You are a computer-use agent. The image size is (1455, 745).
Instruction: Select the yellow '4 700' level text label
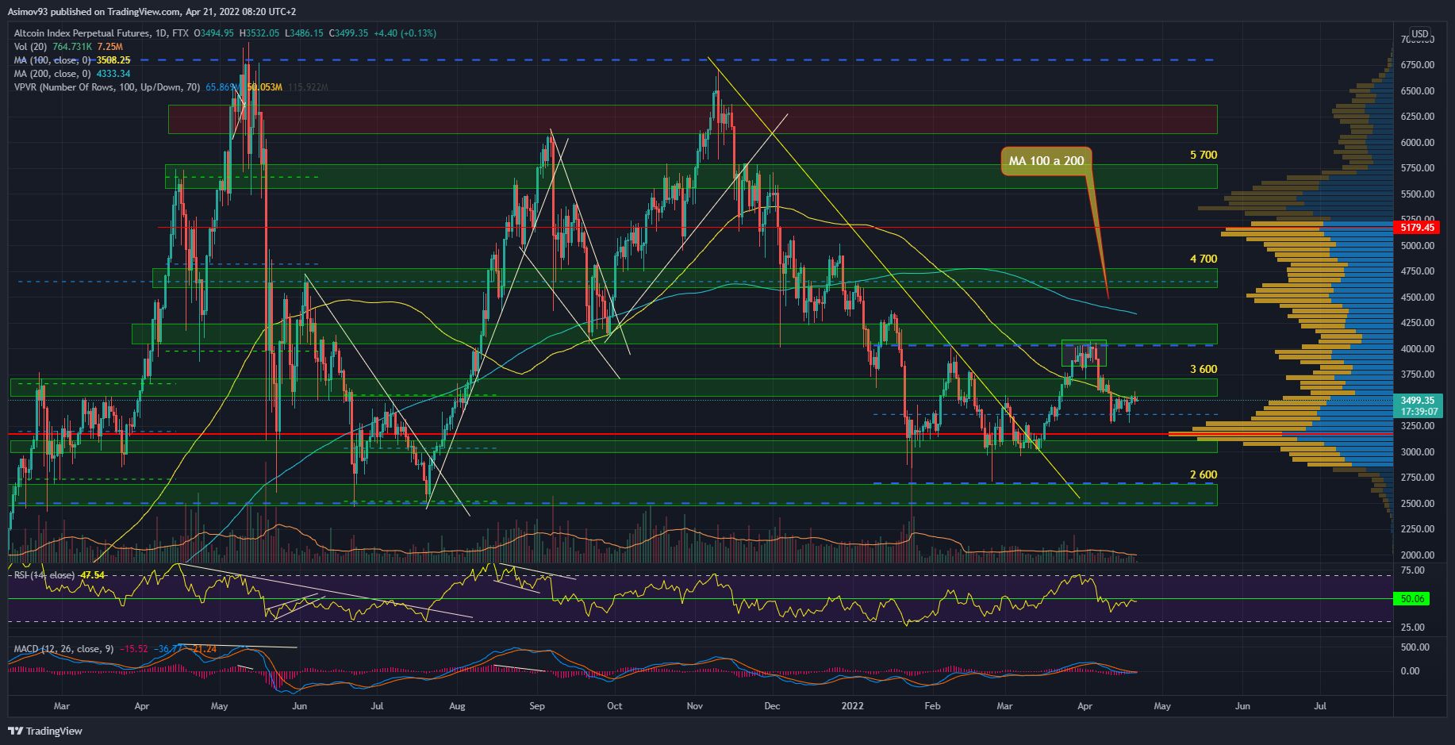(1203, 259)
